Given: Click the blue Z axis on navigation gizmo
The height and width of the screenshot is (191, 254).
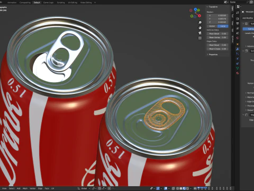Looking at the screenshot, I should [x=196, y=9].
